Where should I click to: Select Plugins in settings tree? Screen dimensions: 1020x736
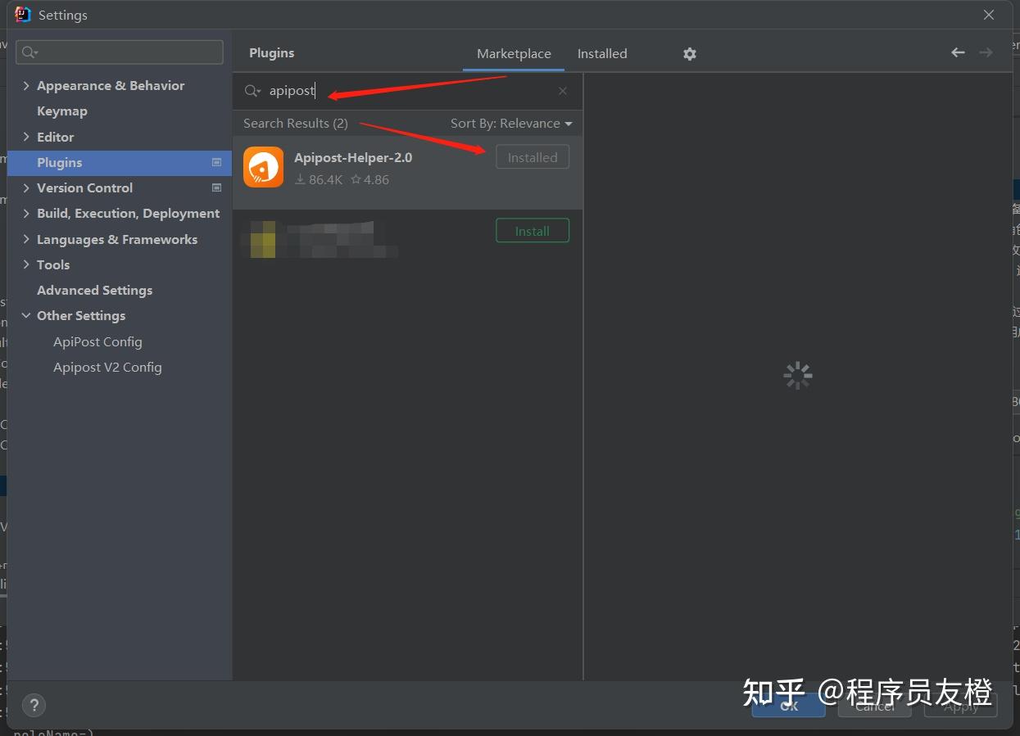(120, 162)
